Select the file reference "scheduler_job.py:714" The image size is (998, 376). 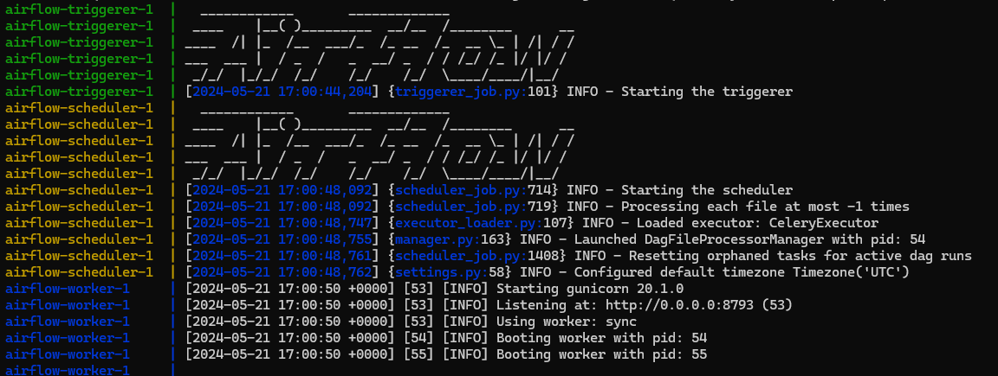[473, 190]
